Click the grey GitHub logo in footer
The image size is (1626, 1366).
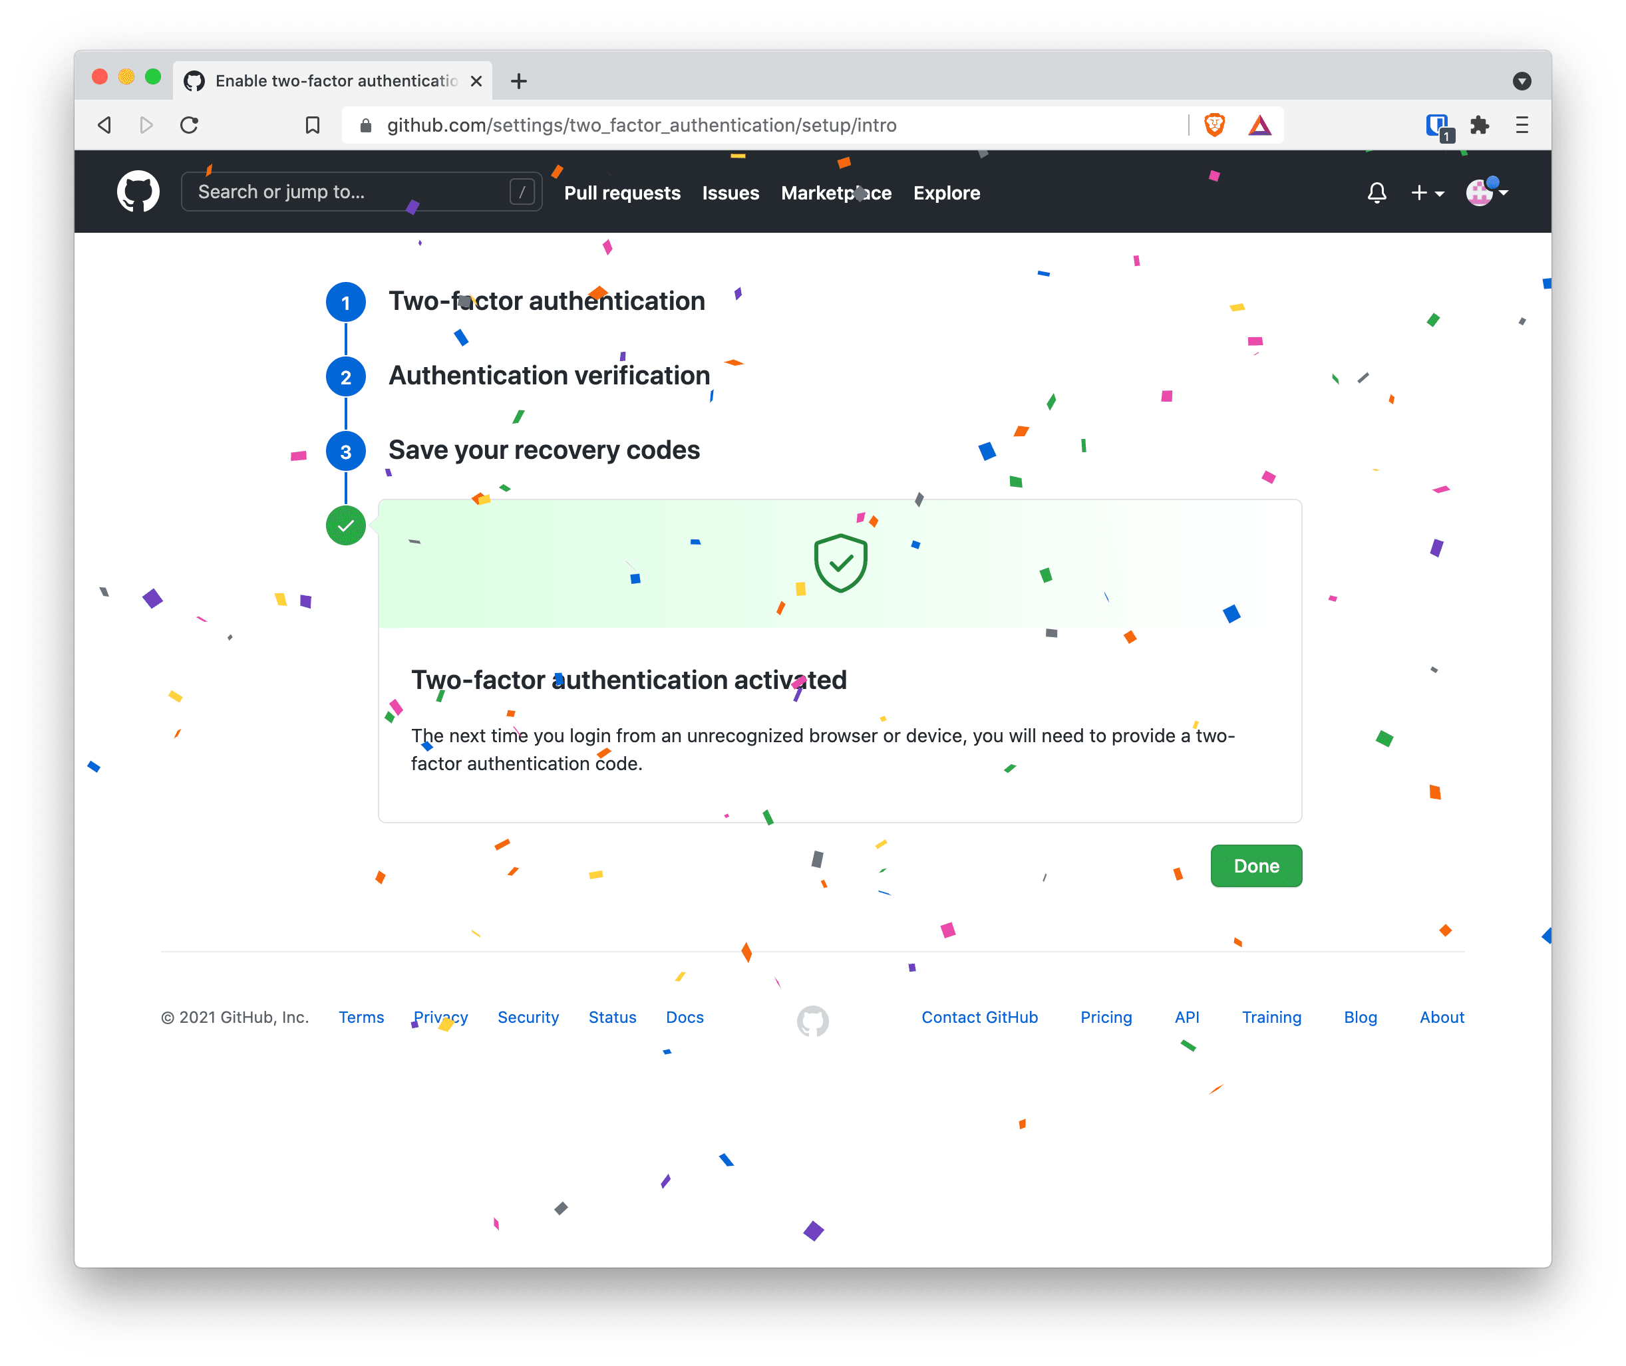click(x=812, y=1021)
